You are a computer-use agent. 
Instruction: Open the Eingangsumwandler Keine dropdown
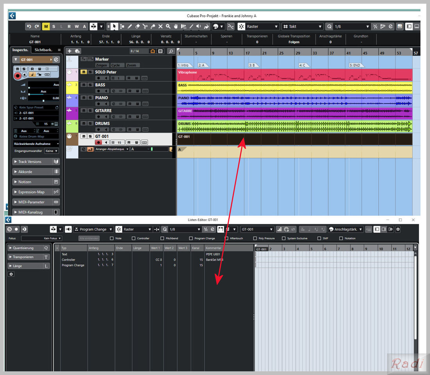click(52, 151)
